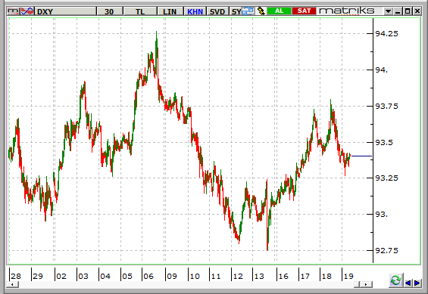
Task: Open the indicator chart icon
Action: (x=27, y=11)
